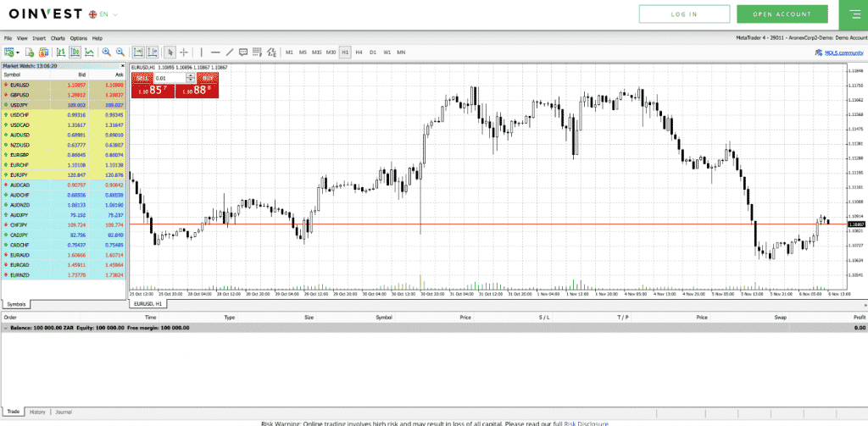
Task: Open the dropdown arrow beside New Order icon
Action: [x=18, y=53]
